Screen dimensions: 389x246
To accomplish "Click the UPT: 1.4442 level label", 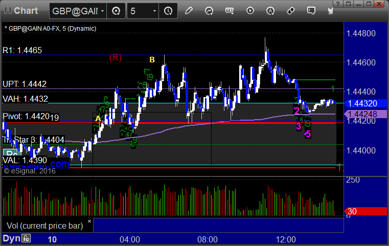I will pyautogui.click(x=25, y=84).
